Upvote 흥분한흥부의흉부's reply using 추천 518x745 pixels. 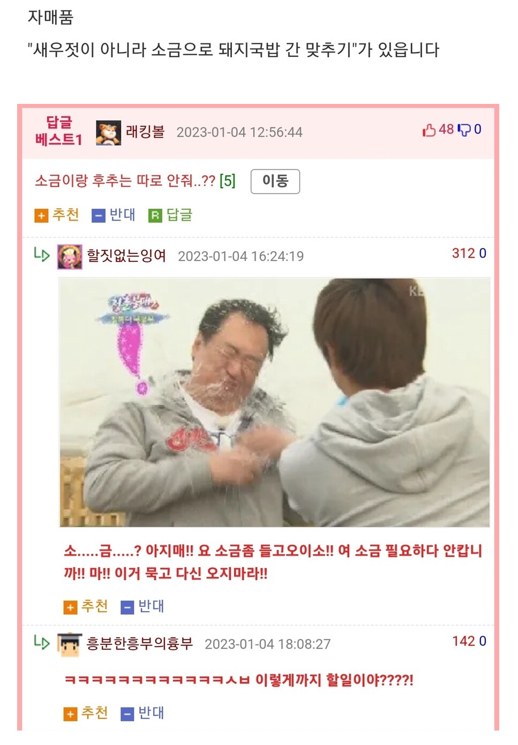86,713
